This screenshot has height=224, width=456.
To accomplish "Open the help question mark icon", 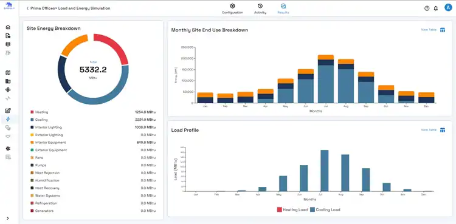I will tap(427, 8).
